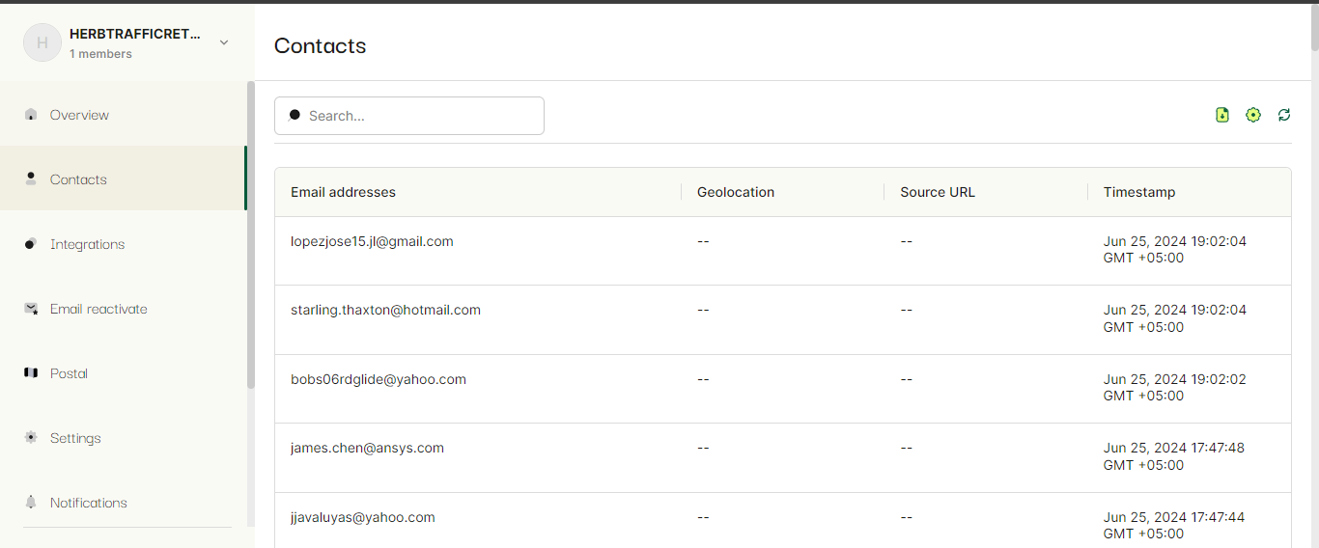Click the house icon beside Overview
The width and height of the screenshot is (1319, 548).
coord(31,114)
